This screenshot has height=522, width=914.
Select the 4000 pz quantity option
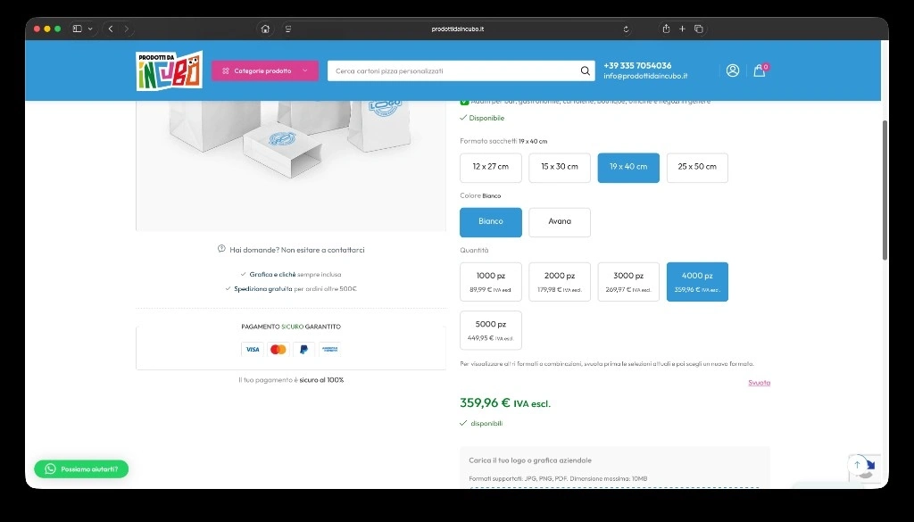point(697,281)
